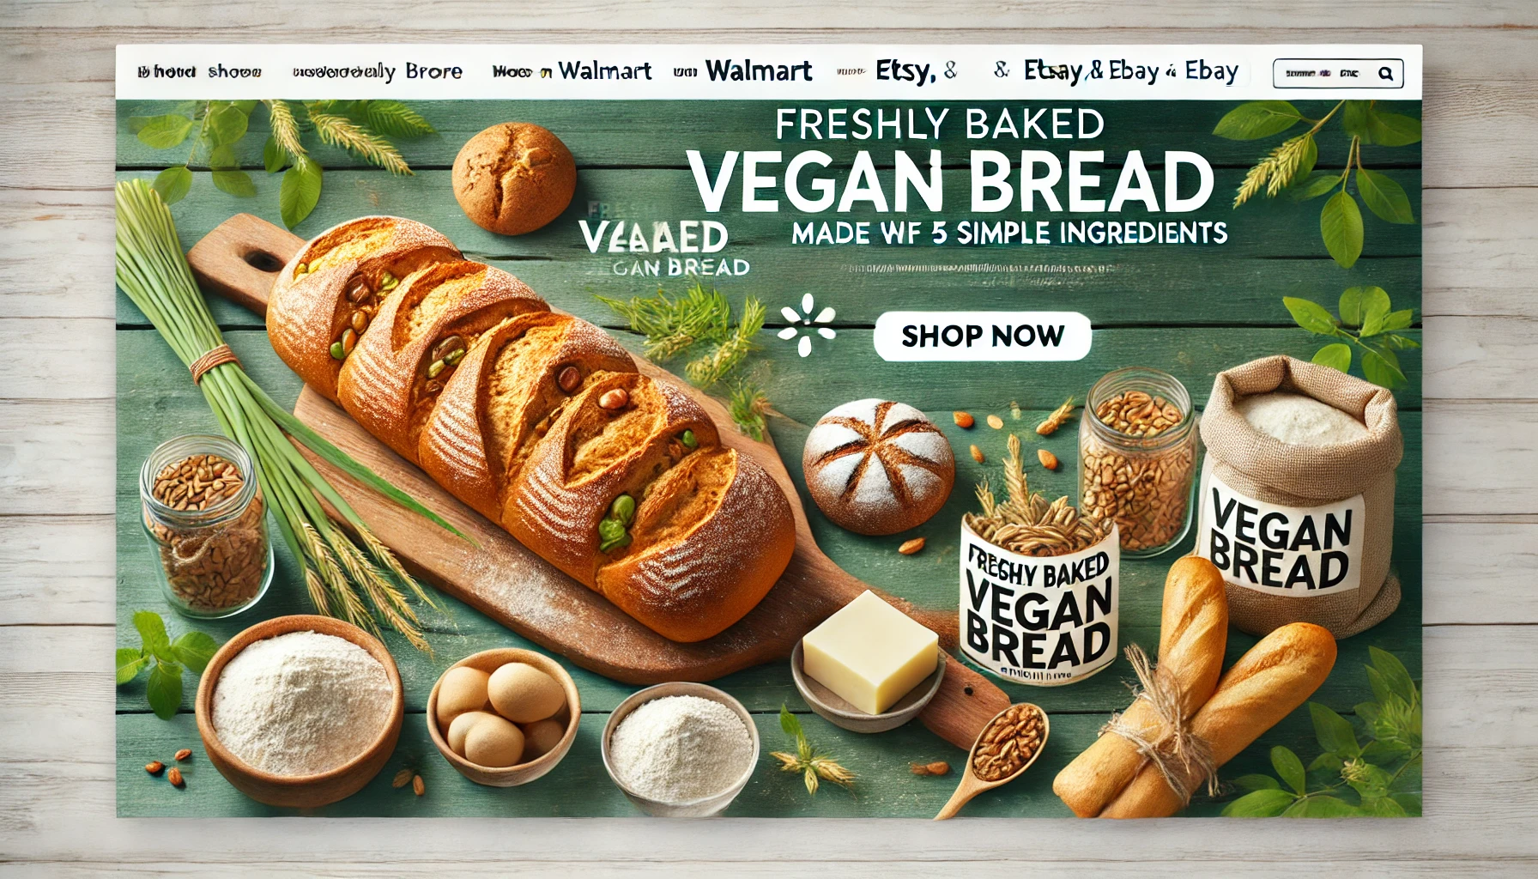This screenshot has width=1538, height=879.
Task: Open the bold Walmart nav item
Action: point(758,71)
